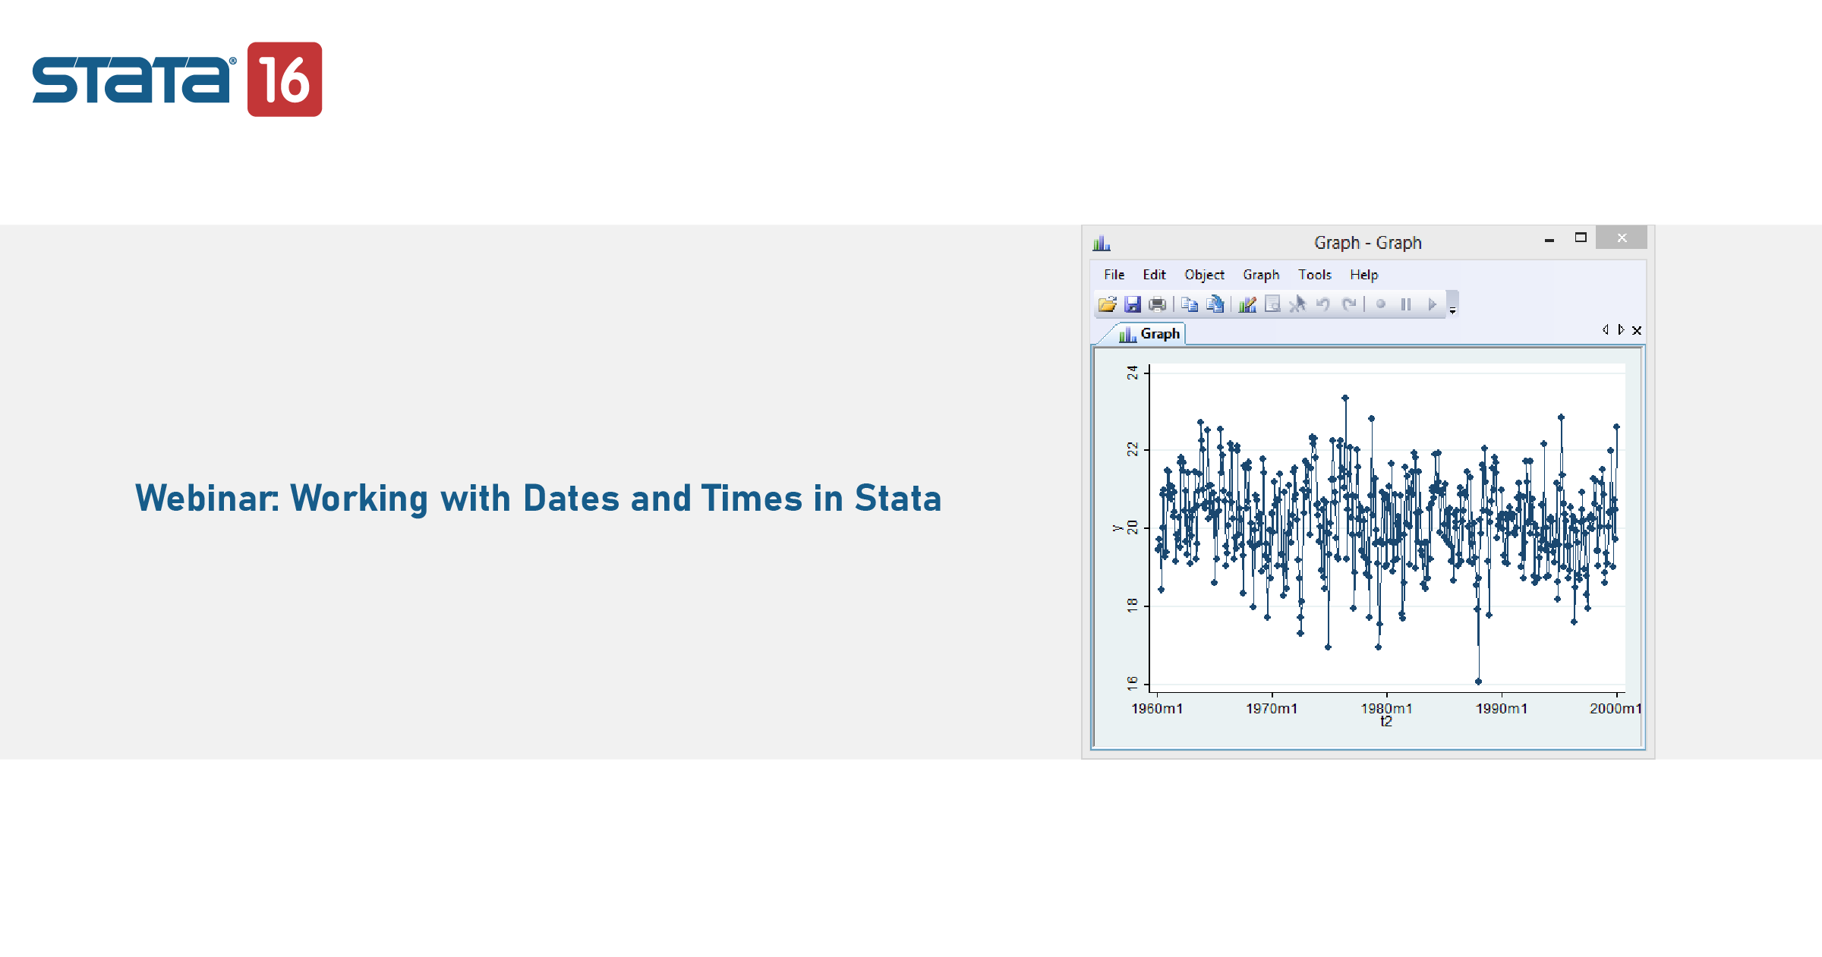Select the grayed pointer tool icon
This screenshot has height=957, width=1822.
(x=1297, y=304)
